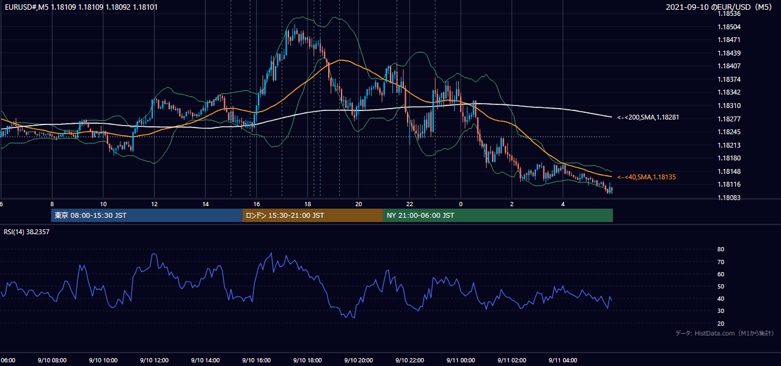The height and width of the screenshot is (366, 781).
Task: Click price axis value 1.18471
Action: [730, 40]
